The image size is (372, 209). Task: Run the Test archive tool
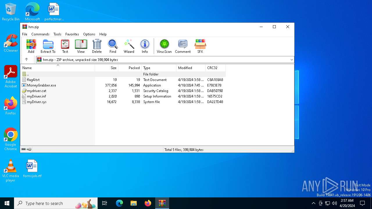click(x=65, y=46)
